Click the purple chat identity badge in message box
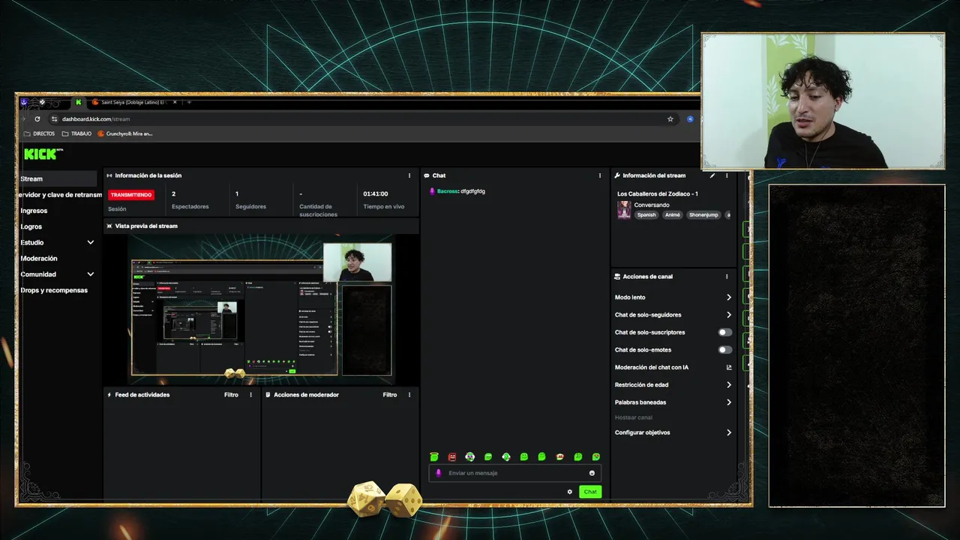The width and height of the screenshot is (960, 540). tap(439, 473)
